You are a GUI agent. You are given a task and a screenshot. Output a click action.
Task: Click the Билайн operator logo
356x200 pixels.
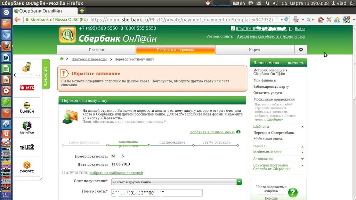[27, 107]
